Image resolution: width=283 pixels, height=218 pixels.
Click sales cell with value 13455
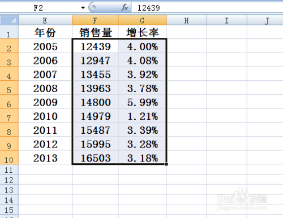(95, 74)
